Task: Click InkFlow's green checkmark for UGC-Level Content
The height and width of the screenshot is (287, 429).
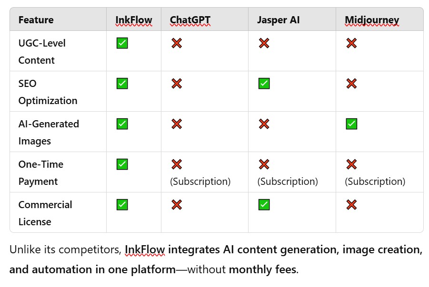Action: (x=122, y=43)
